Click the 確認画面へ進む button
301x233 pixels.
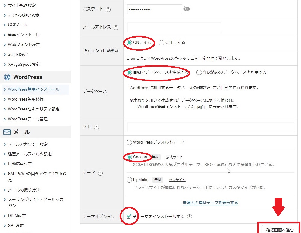coord(280,230)
